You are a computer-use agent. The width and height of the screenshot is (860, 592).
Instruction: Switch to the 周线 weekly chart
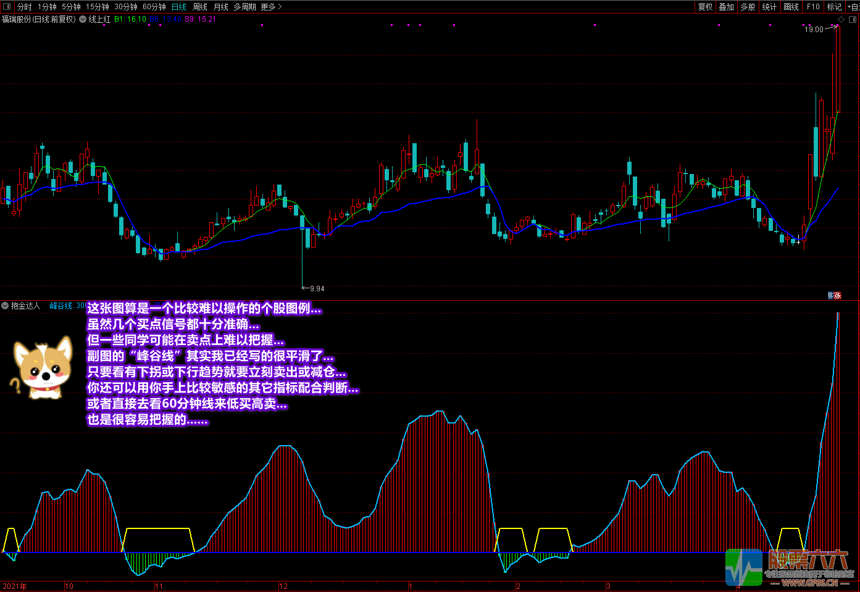click(200, 7)
